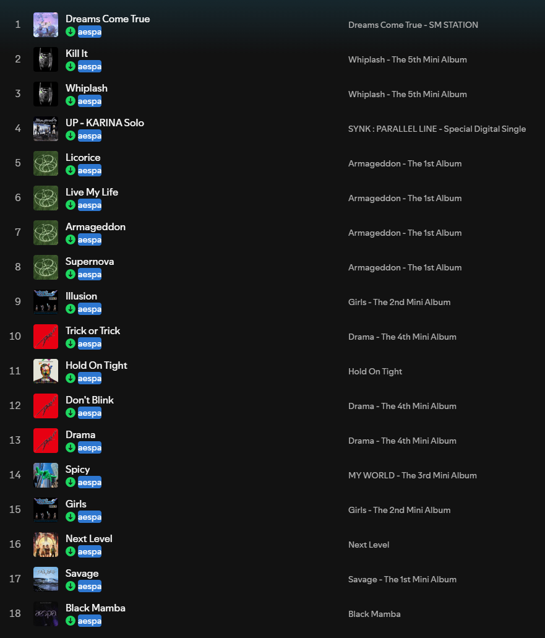The height and width of the screenshot is (638, 545).
Task: Open the Hold On Tight album link
Action: pyautogui.click(x=375, y=371)
